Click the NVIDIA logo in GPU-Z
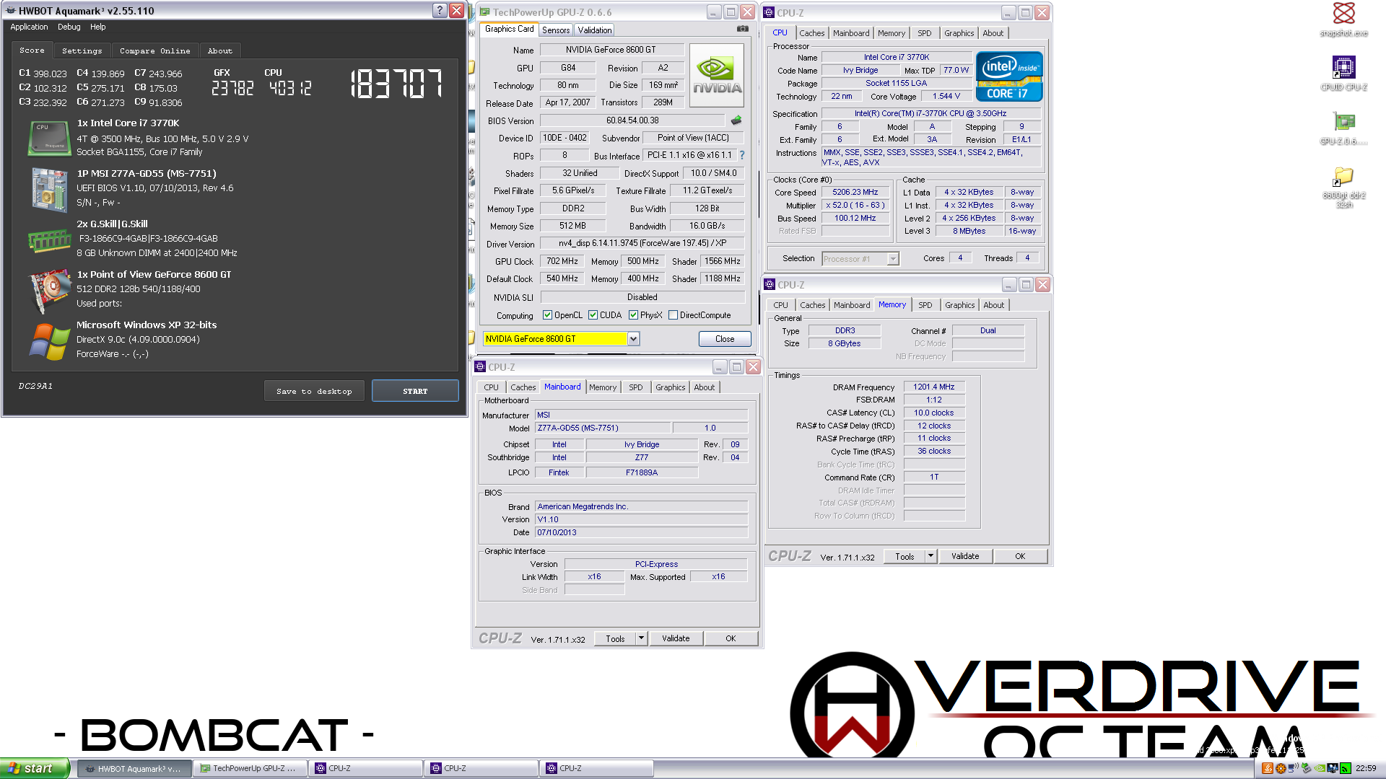This screenshot has height=779, width=1386. (x=717, y=76)
